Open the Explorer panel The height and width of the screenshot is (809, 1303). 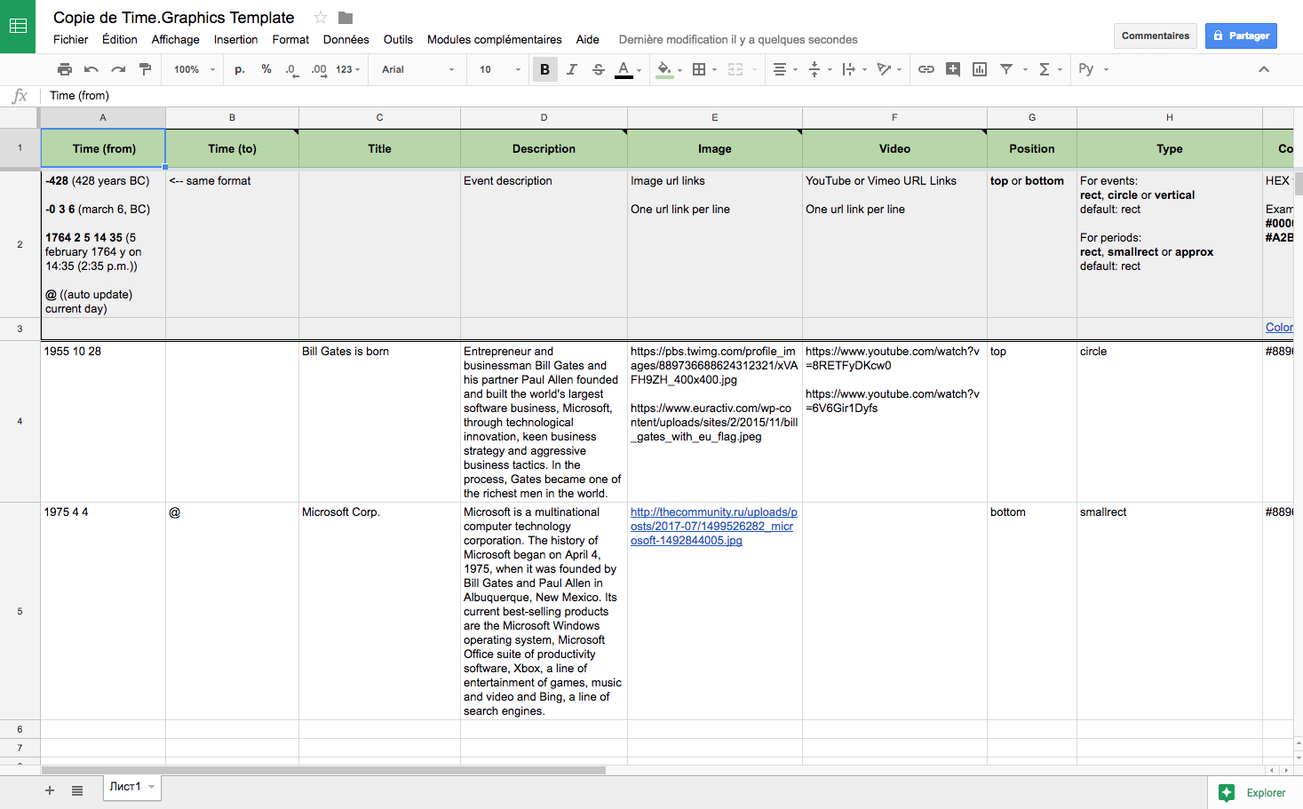[1255, 793]
